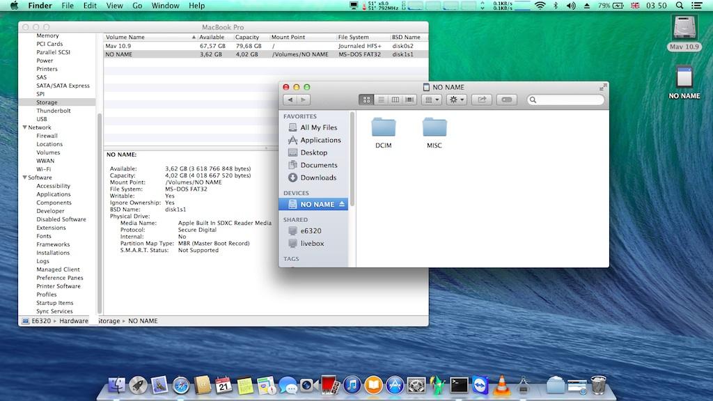Open the Go menu
Viewport: 713px width, 401px height.
(137, 6)
